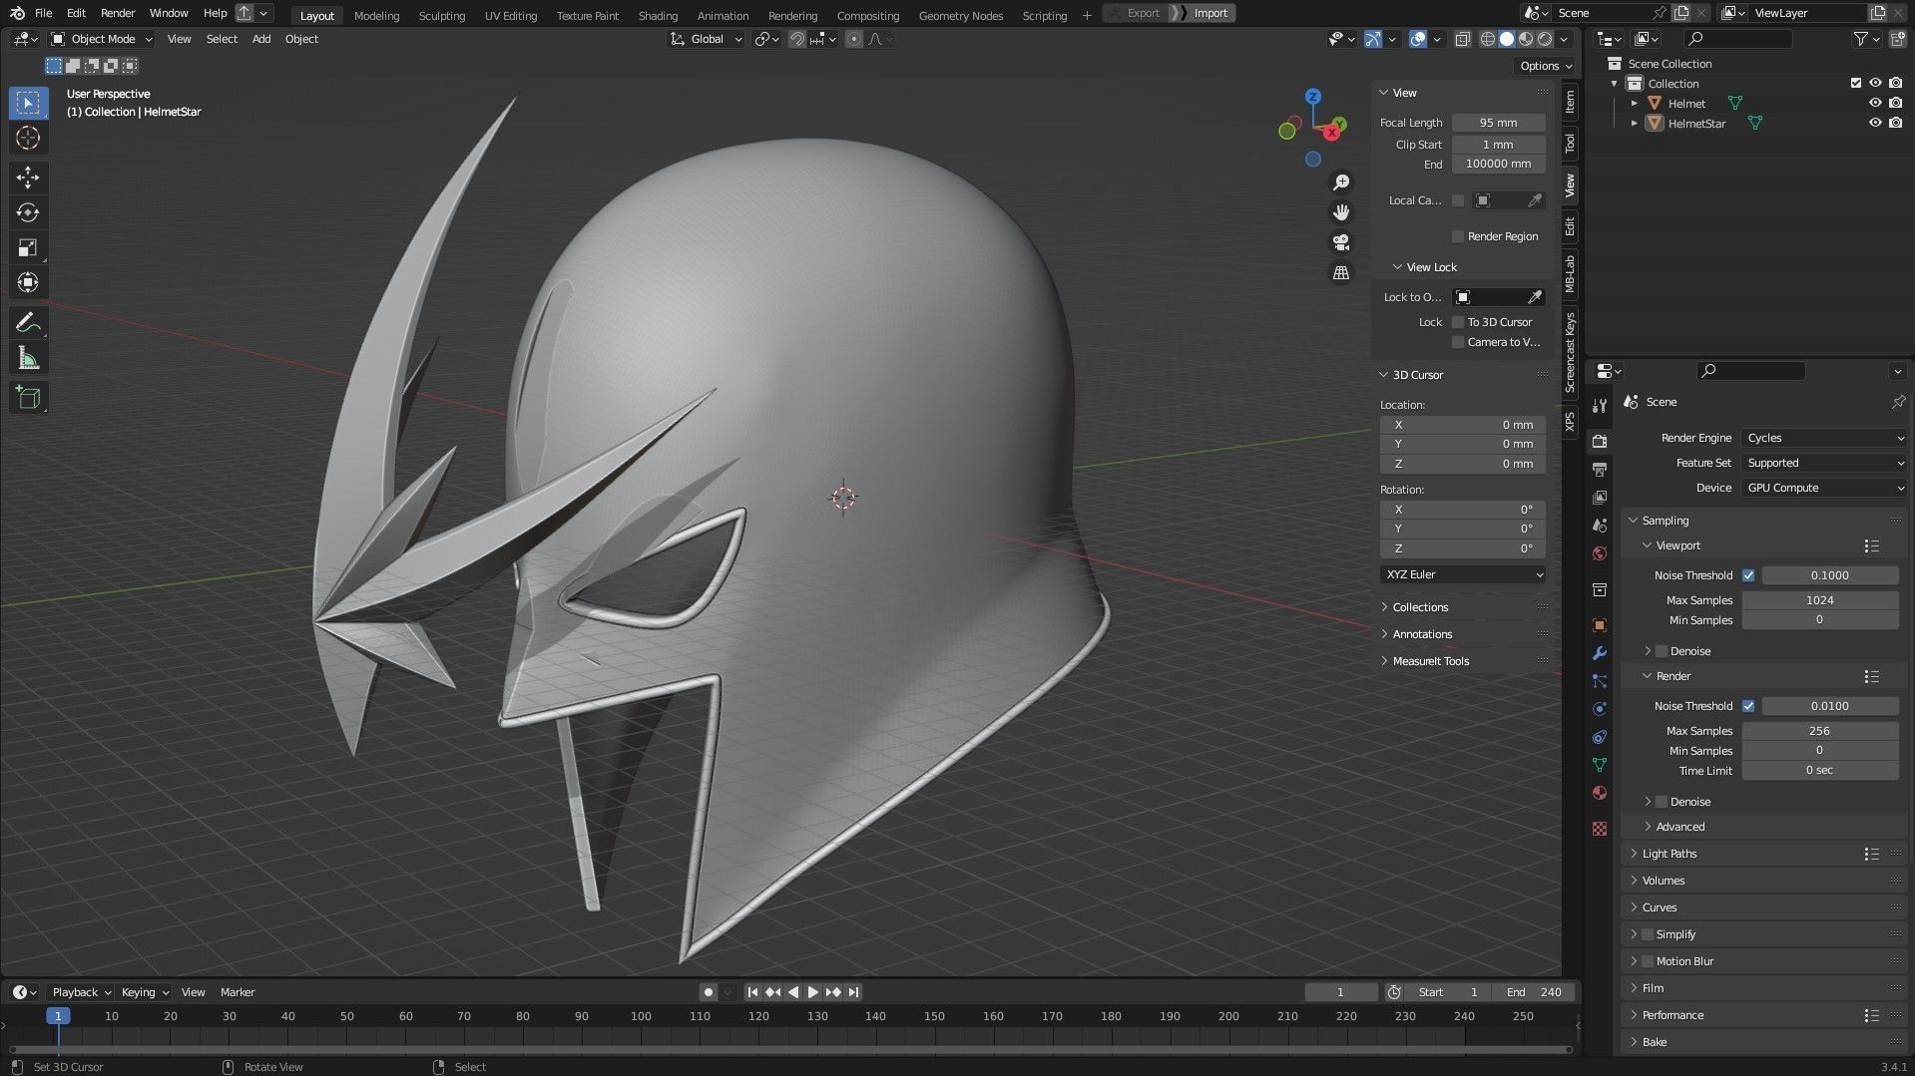Select the Measure tool
The height and width of the screenshot is (1076, 1915).
28,358
